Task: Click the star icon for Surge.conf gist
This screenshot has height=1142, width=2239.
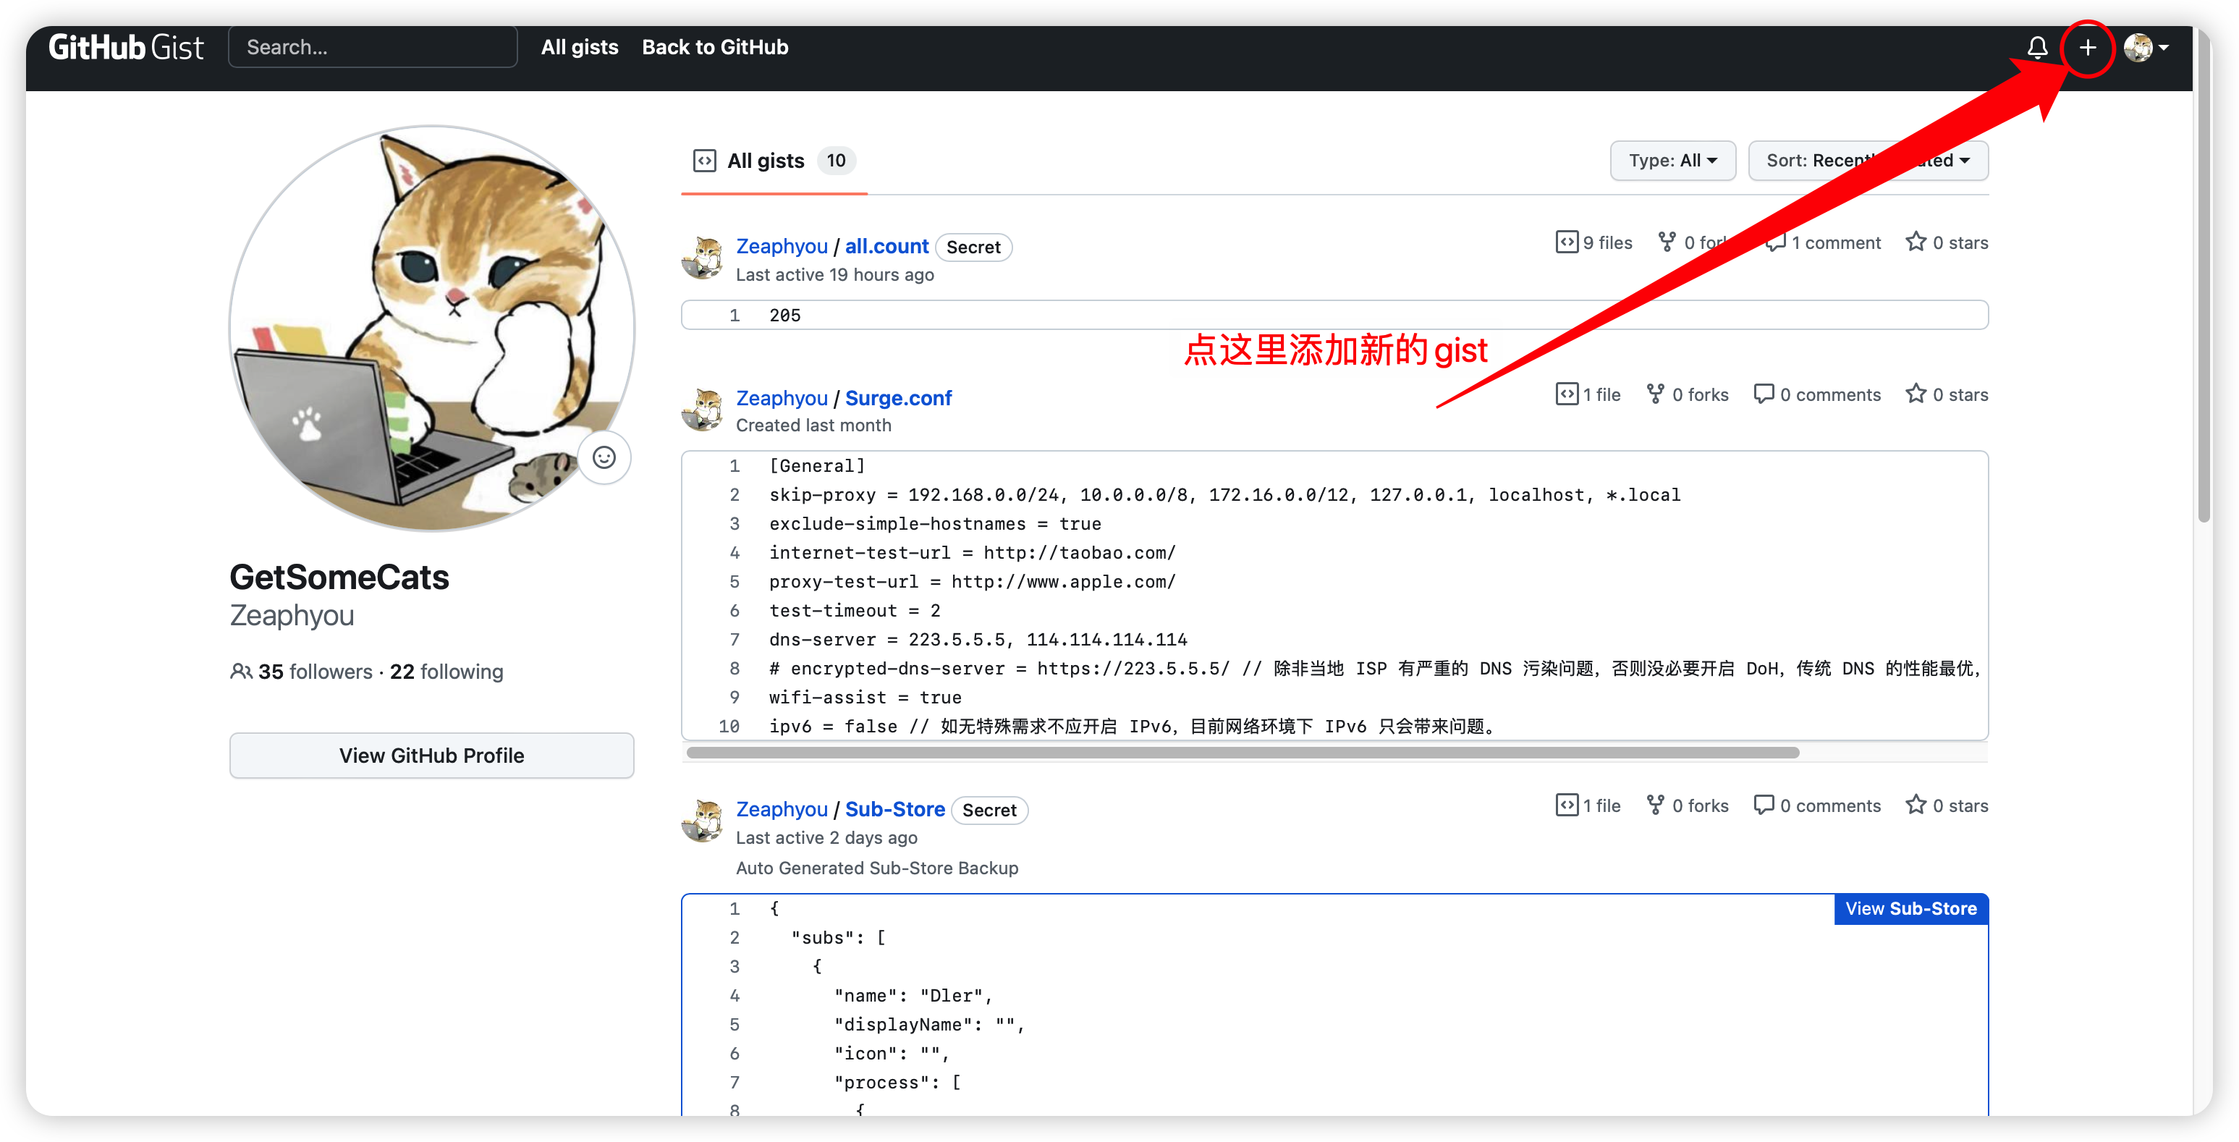Action: [x=1916, y=394]
